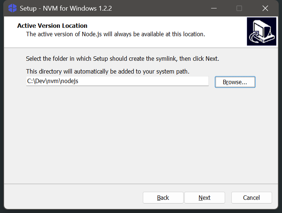Click the "Active Version Location" heading
Screen dimensions: 282x213
click(x=52, y=26)
